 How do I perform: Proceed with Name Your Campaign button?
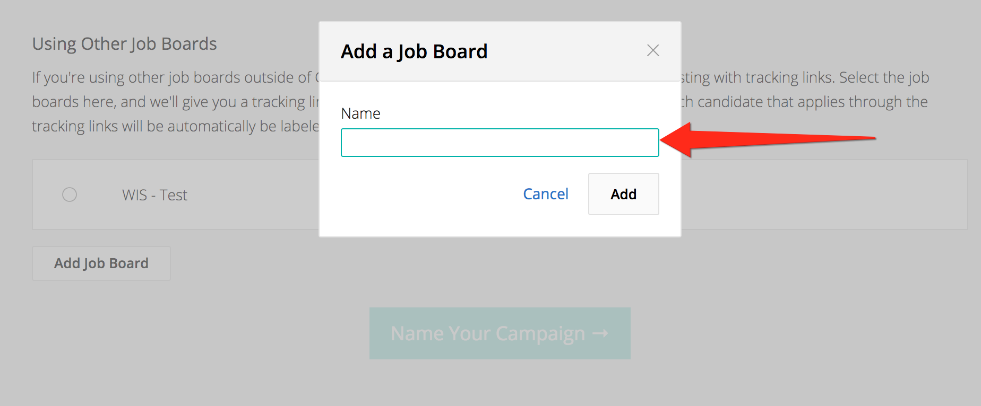click(500, 333)
